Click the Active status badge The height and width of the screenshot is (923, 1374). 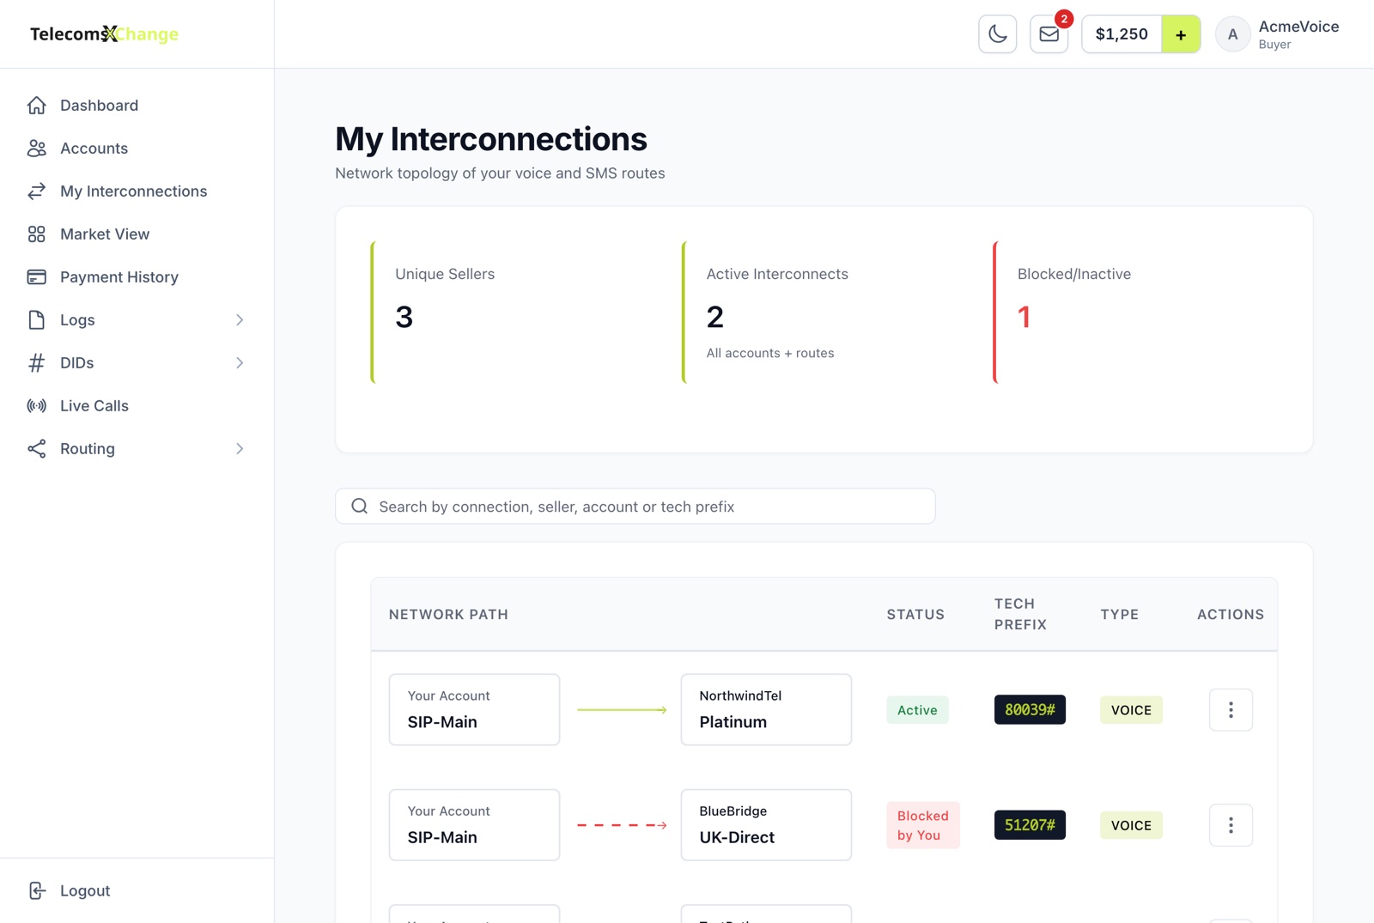coord(917,709)
